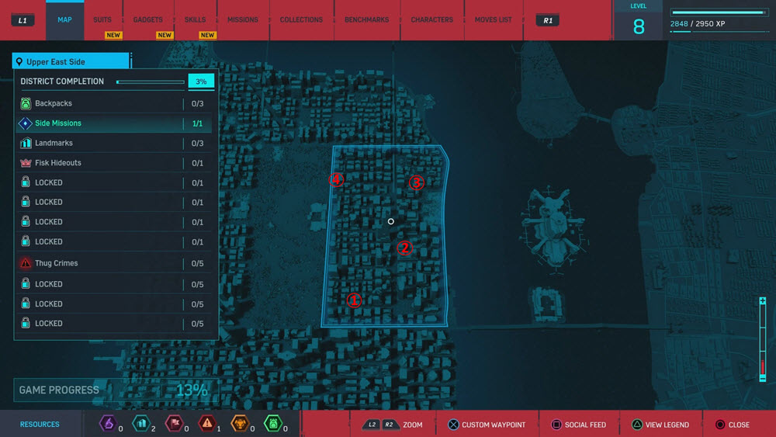Click the square Social Feed icon
Viewport: 776px width, 437px height.
(x=556, y=425)
